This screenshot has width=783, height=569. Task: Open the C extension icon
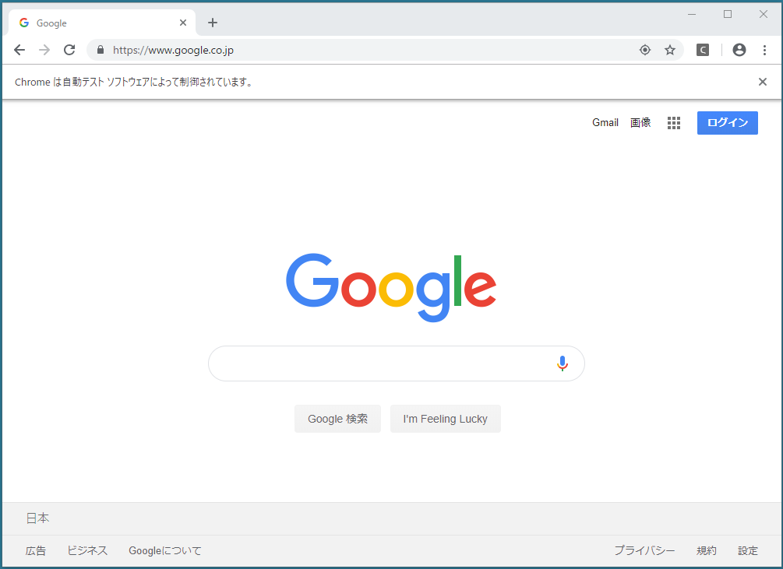pos(703,50)
